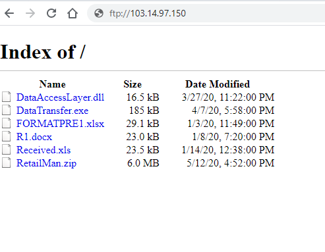Open the browser home page icon
Image resolution: width=325 pixels, height=252 pixels.
coord(73,13)
